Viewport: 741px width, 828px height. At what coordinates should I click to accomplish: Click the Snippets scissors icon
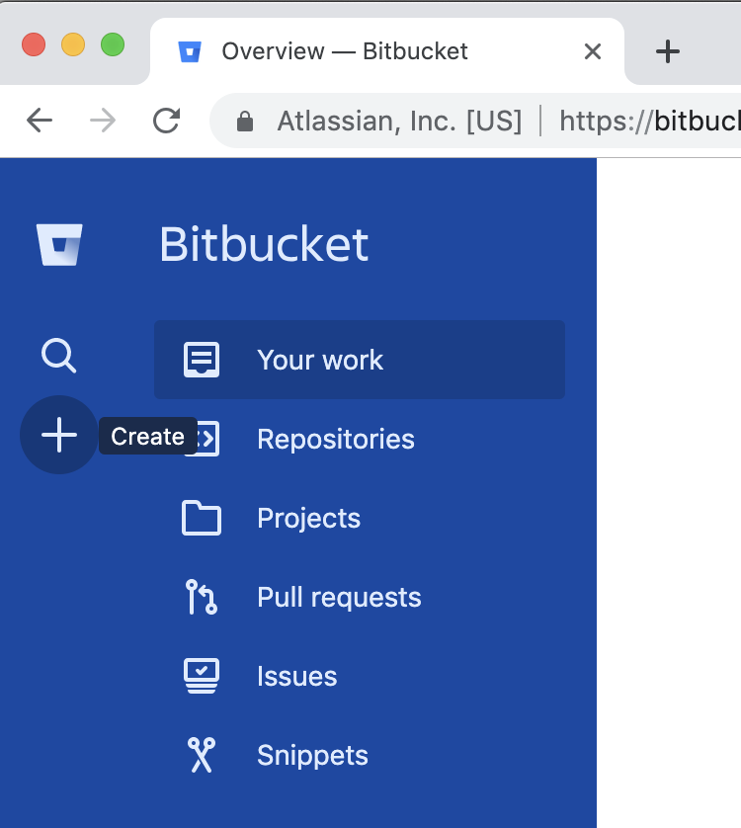coord(202,755)
